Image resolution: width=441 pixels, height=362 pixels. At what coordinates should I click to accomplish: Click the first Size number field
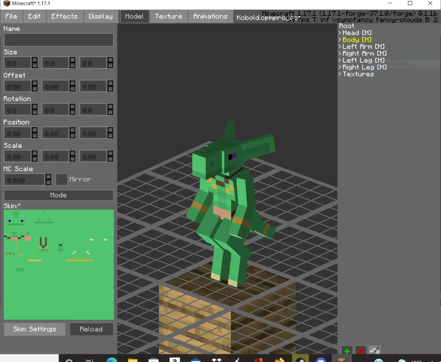(x=18, y=63)
